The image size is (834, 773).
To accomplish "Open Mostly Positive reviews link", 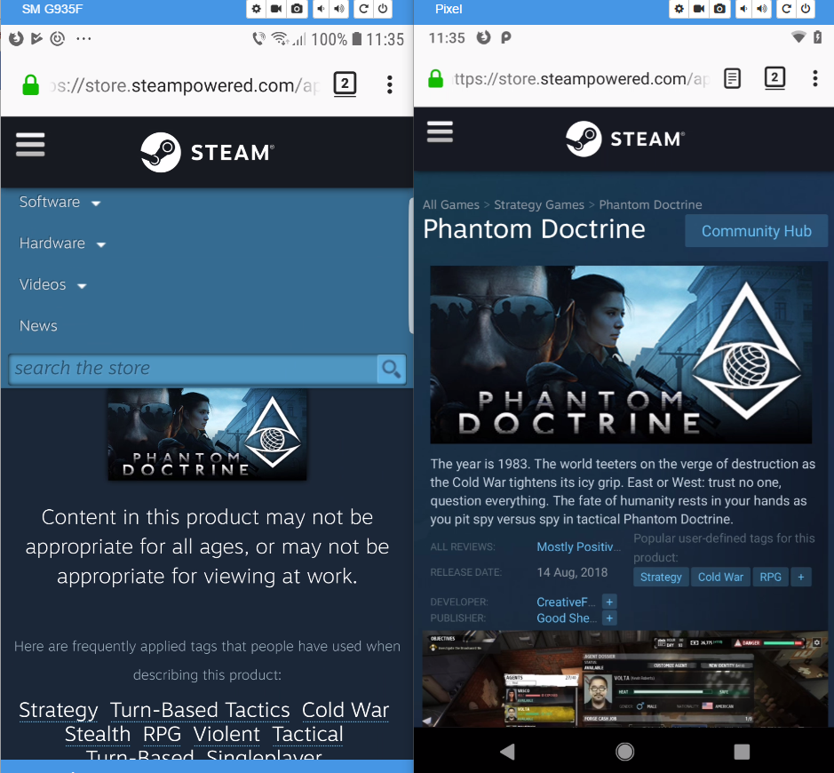I will (578, 547).
